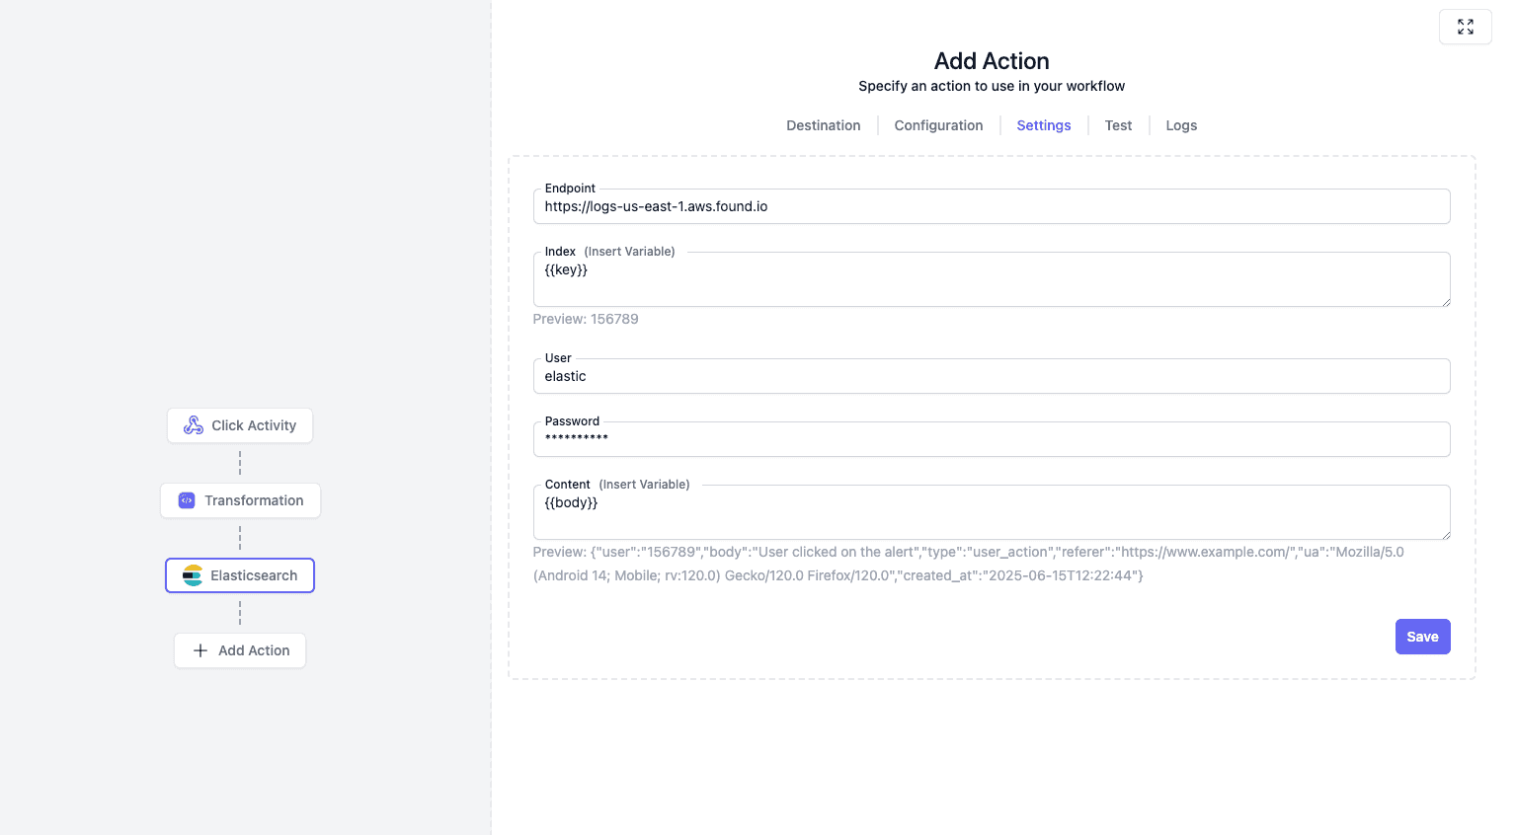The height and width of the screenshot is (835, 1516).
Task: Switch to the Configuration tab
Action: (938, 125)
